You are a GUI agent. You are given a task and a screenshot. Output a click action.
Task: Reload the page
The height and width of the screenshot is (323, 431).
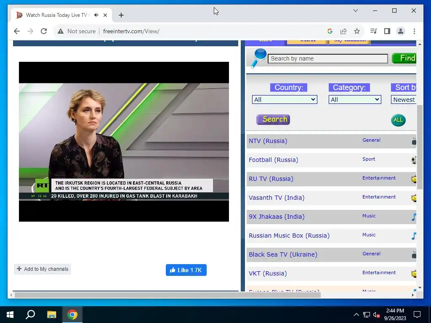point(44,31)
